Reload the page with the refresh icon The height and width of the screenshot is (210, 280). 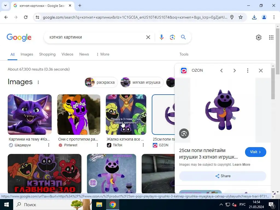(26, 17)
